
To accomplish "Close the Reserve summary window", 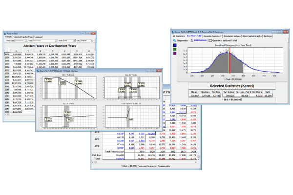I will (286, 32).
